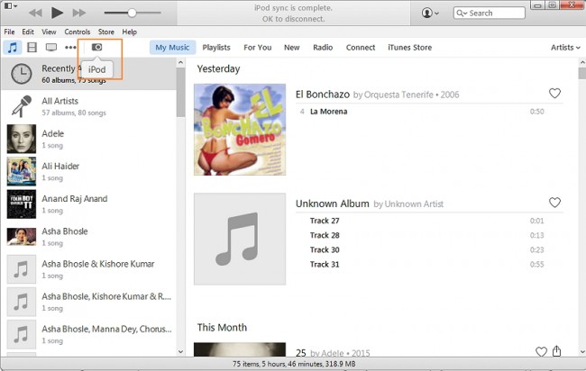
Task: Open the Artists view dropdown
Action: [565, 48]
